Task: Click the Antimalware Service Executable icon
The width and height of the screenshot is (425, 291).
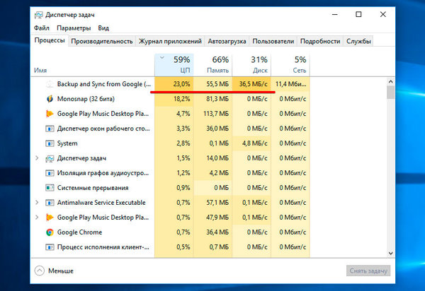Action: 50,203
